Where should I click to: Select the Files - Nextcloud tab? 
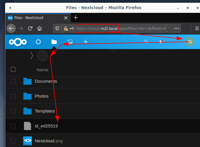coord(38,18)
